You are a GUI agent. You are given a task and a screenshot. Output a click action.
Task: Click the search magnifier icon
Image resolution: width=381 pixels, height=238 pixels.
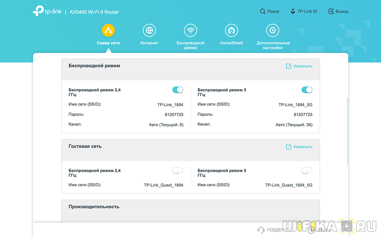coord(263,11)
